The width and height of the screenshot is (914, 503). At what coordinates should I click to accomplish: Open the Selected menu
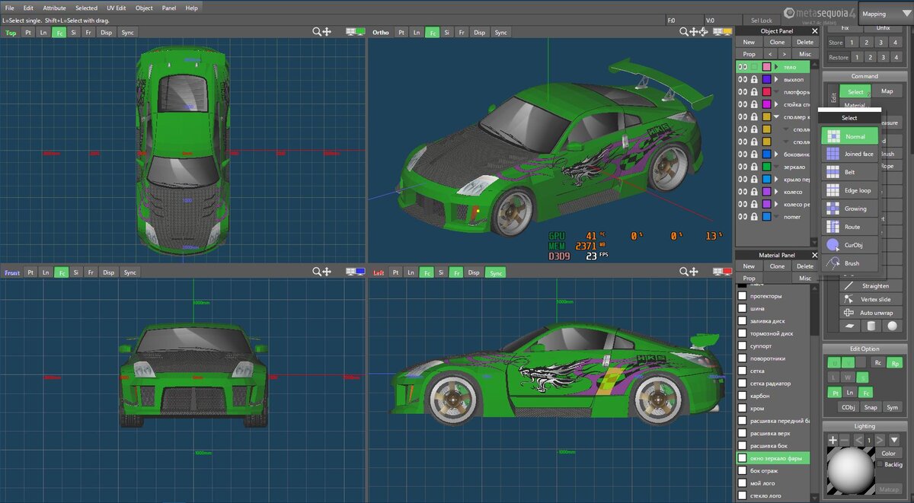click(86, 8)
